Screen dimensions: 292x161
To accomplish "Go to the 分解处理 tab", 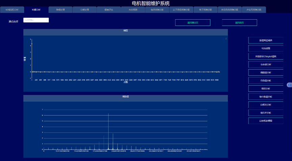I will click(x=85, y=10).
